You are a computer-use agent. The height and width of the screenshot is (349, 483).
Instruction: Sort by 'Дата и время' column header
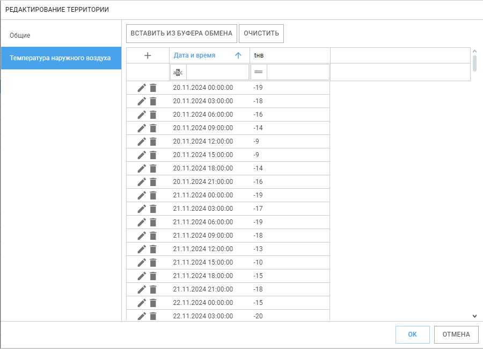click(x=194, y=55)
